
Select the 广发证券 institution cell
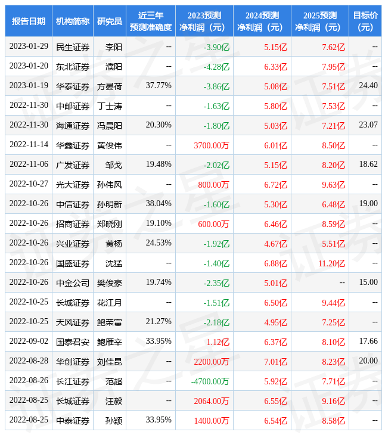coord(73,165)
